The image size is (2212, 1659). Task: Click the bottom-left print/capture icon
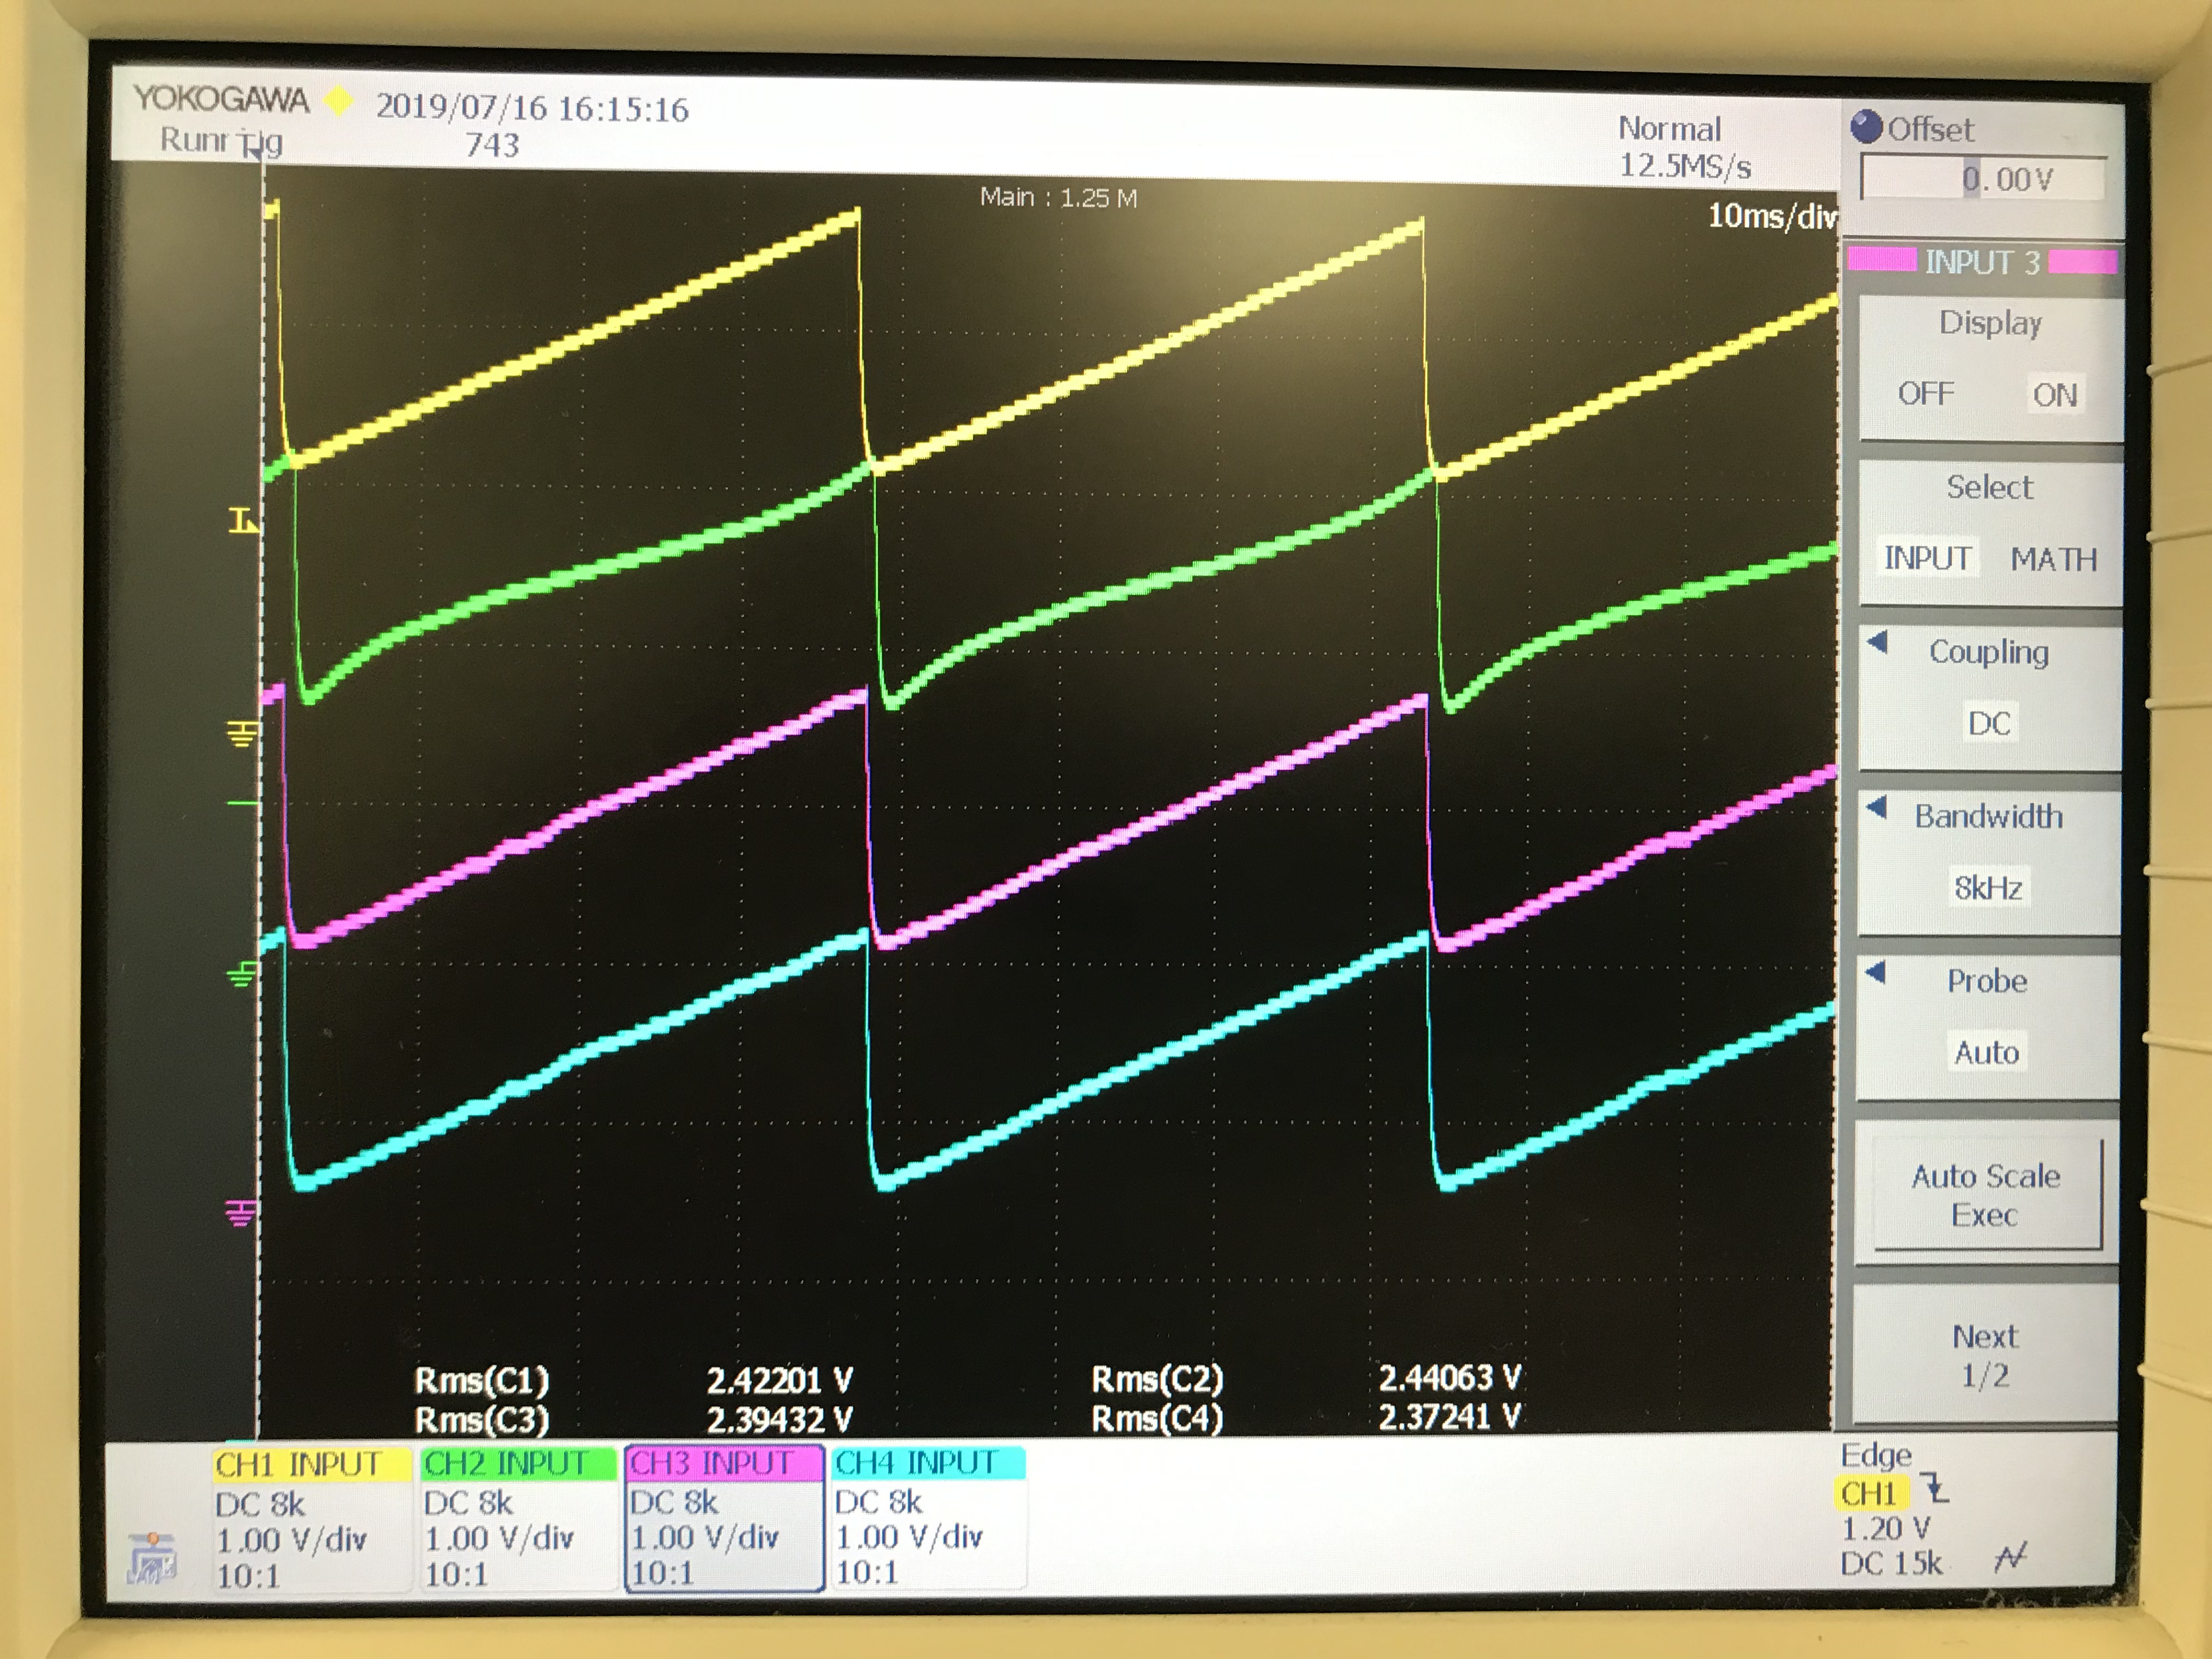152,1558
